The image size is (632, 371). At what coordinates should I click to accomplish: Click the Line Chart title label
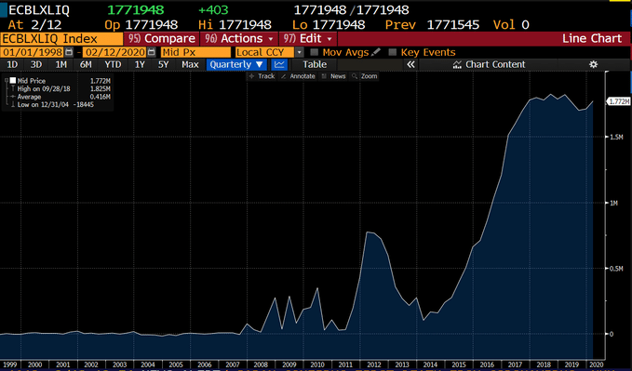coord(592,39)
